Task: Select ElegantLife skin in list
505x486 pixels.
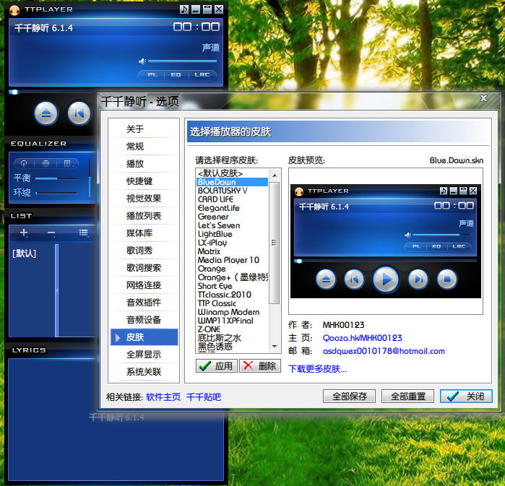Action: click(232, 208)
